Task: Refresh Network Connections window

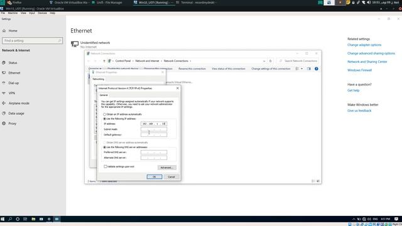Action: (x=270, y=61)
